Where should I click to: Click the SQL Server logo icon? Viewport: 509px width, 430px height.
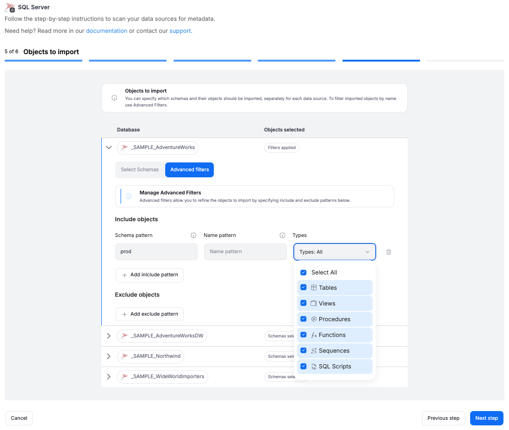10,7
